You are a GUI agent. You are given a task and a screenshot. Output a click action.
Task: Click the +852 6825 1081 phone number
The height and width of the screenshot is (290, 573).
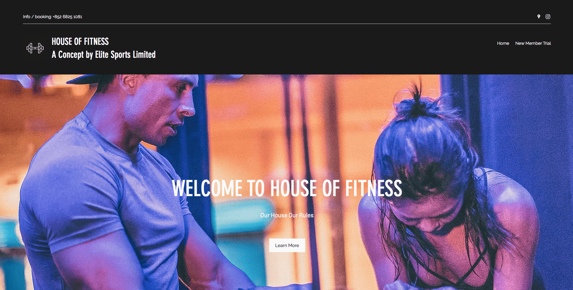click(67, 17)
